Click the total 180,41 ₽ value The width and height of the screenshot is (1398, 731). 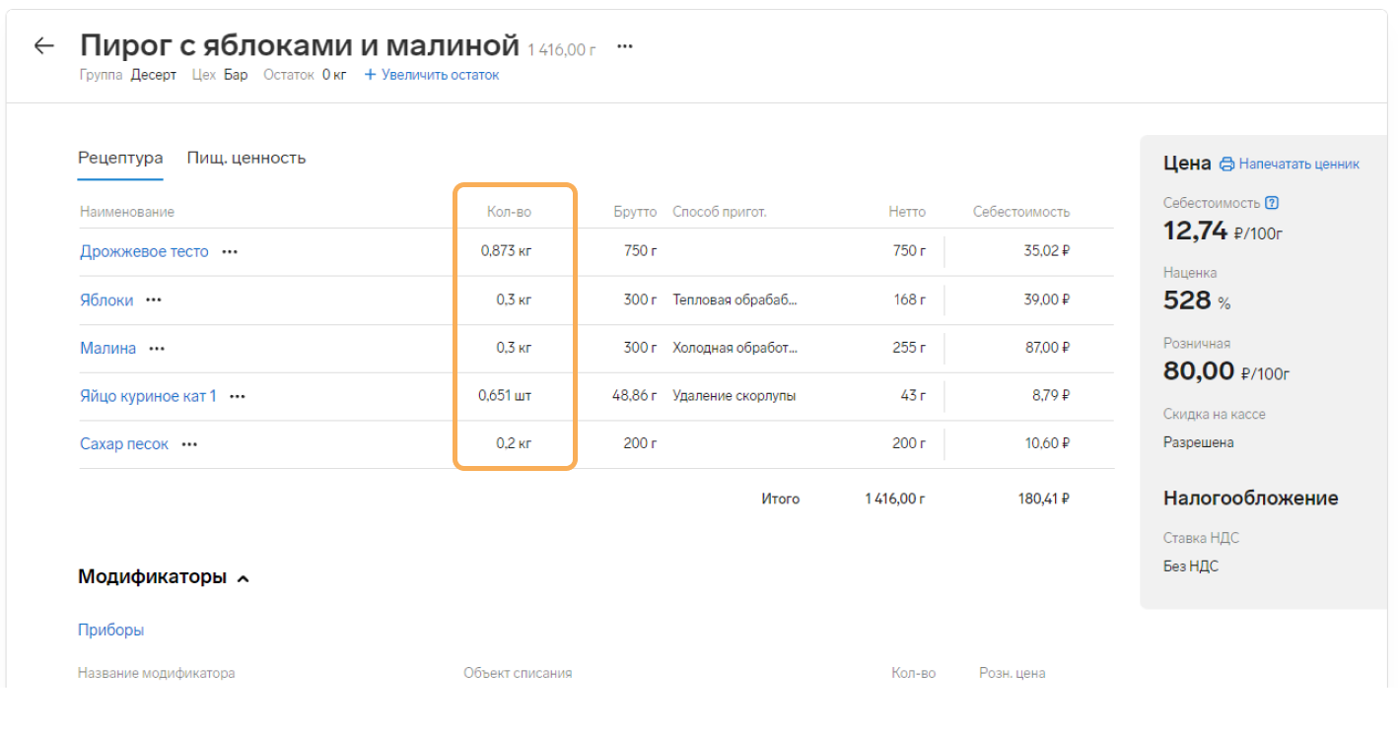point(1044,499)
